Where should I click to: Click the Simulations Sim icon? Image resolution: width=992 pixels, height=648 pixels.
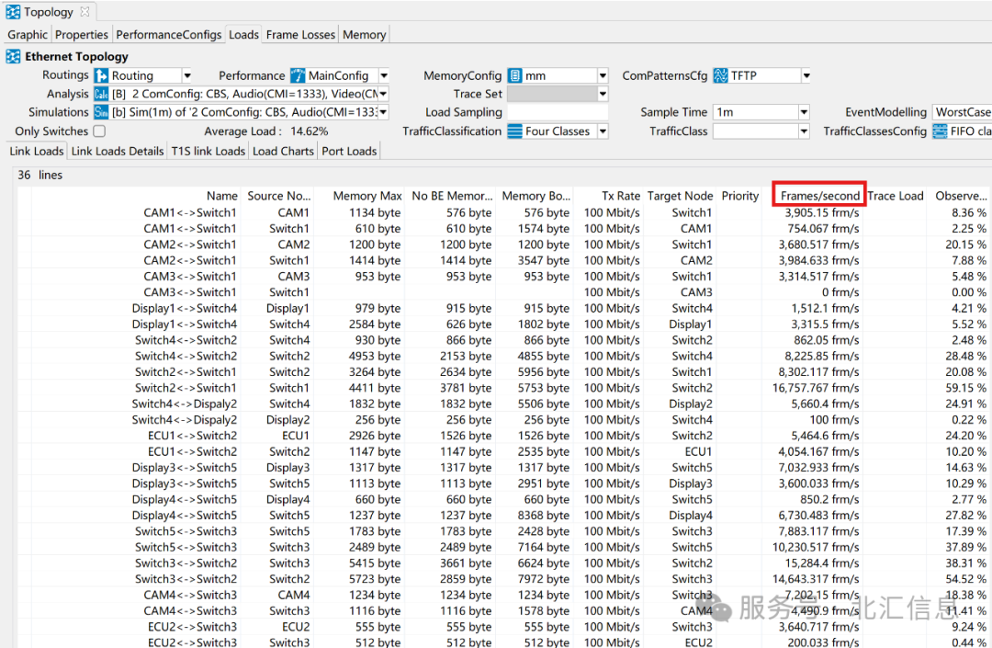101,112
